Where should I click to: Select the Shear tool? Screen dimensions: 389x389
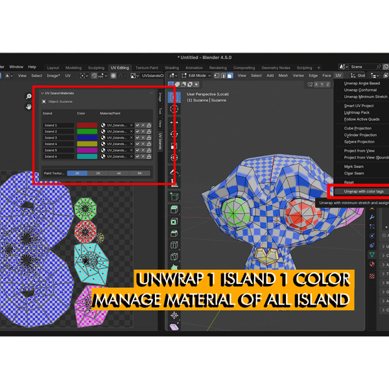tap(174, 327)
